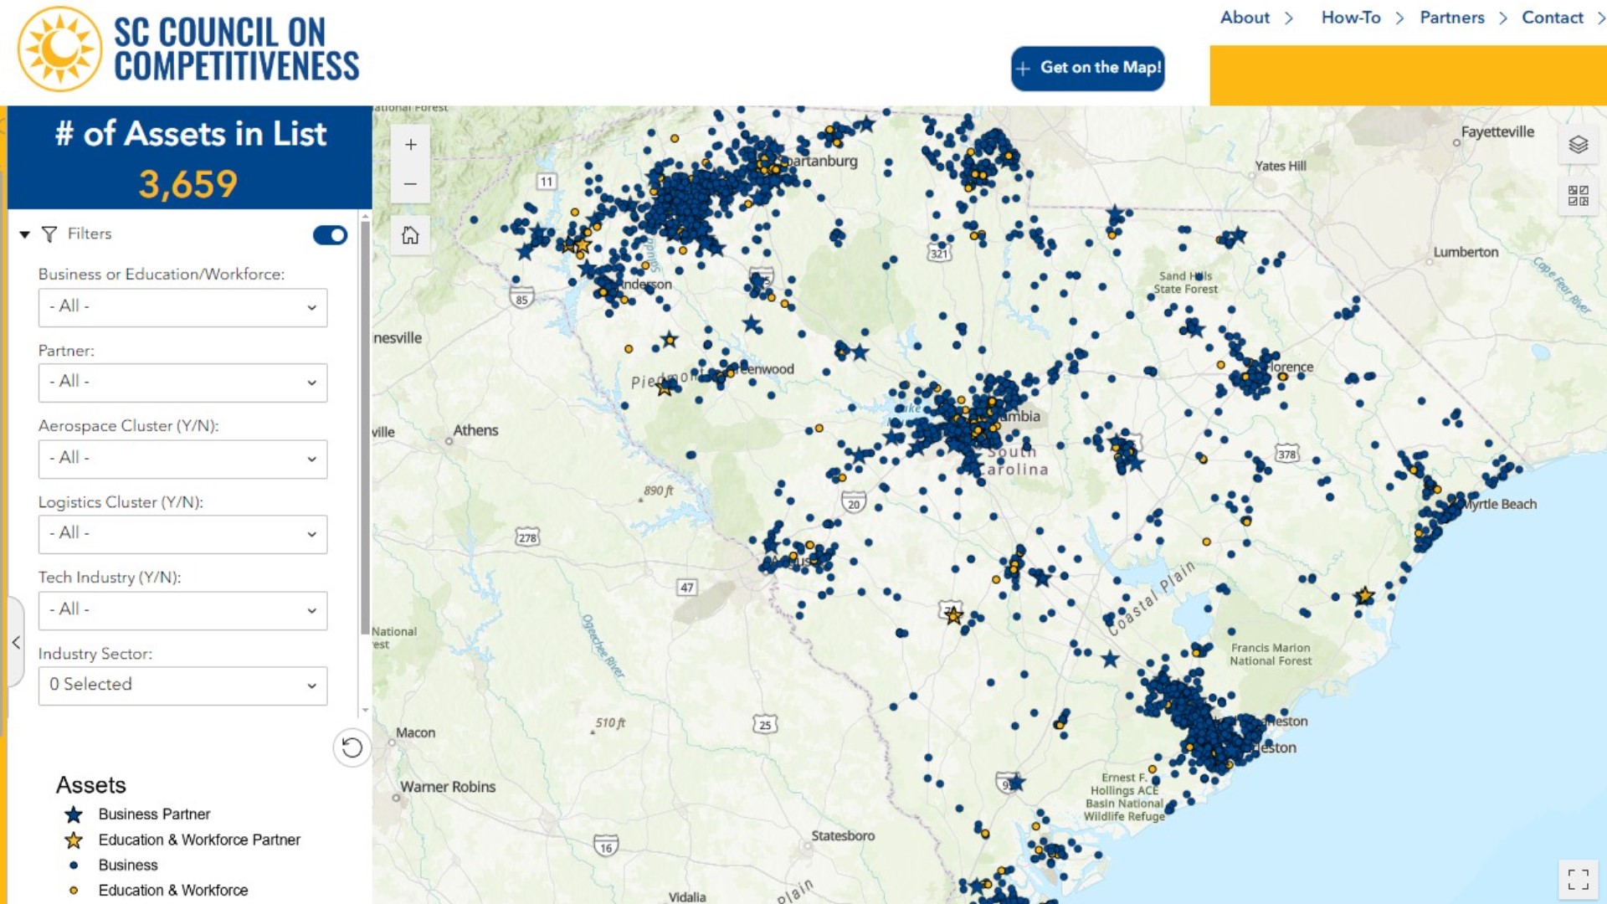Zoom out on the map

[x=410, y=184]
